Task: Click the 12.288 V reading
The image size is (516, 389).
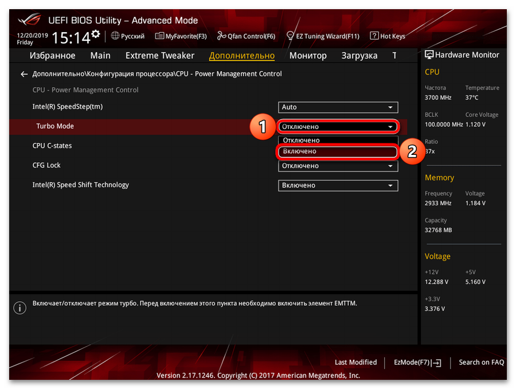Action: (x=436, y=282)
